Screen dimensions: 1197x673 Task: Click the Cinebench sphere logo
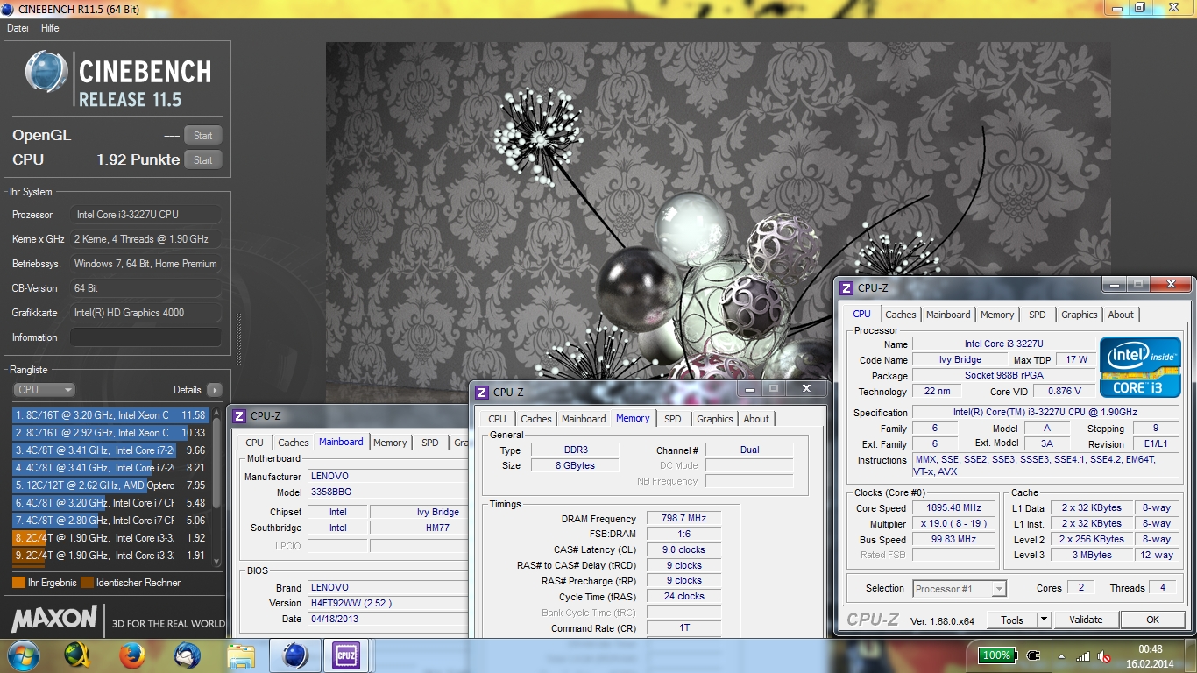pyautogui.click(x=46, y=71)
